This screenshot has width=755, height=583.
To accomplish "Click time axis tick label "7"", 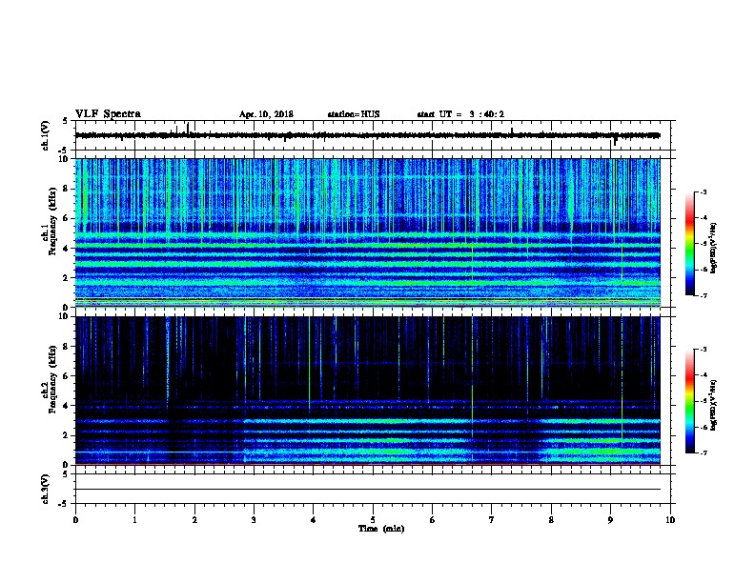I will (492, 520).
